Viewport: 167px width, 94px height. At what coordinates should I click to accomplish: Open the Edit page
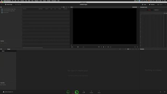(x=76, y=92)
